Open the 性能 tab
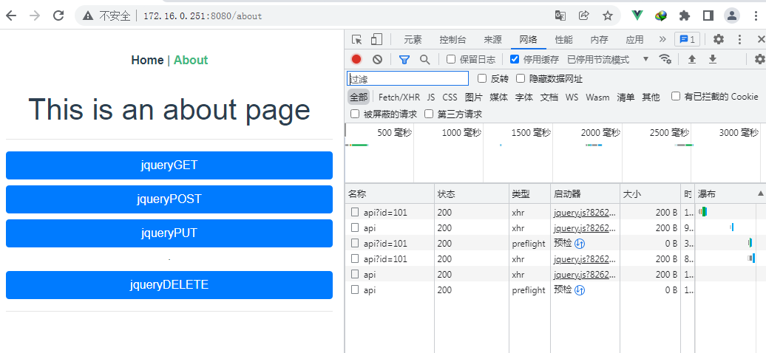This screenshot has height=353, width=766. 563,40
